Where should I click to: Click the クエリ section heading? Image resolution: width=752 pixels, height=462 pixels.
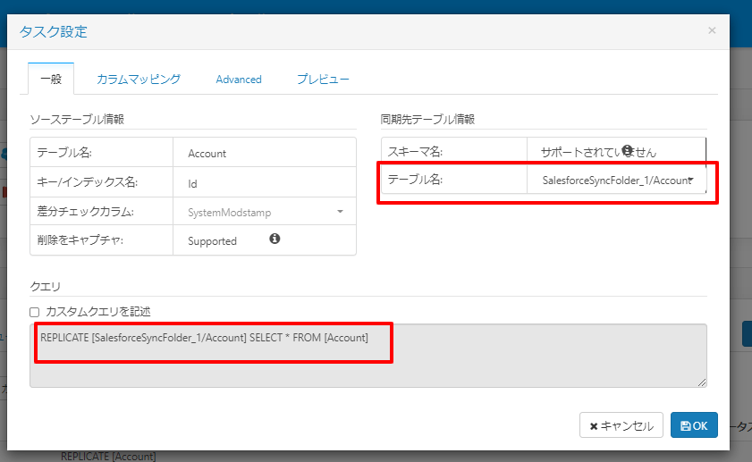pos(45,287)
